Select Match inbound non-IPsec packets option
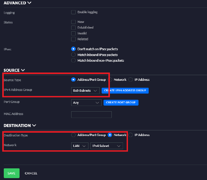207x180 pixels. pos(73,61)
